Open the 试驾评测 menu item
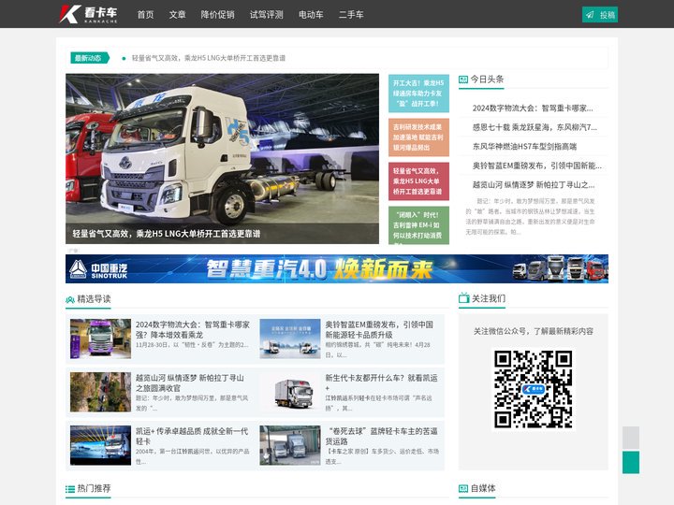Image resolution: width=674 pixels, height=505 pixels. [x=267, y=15]
